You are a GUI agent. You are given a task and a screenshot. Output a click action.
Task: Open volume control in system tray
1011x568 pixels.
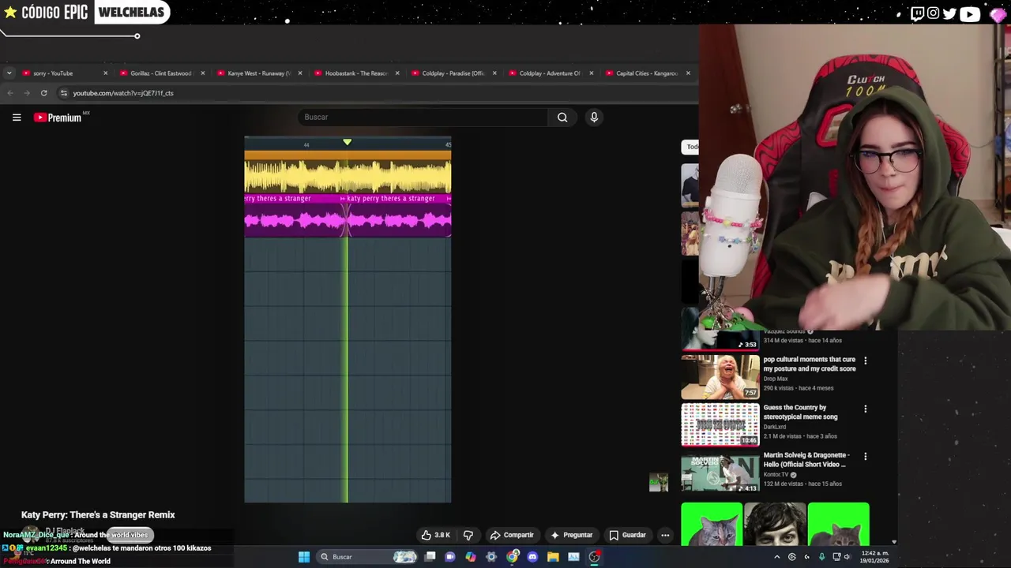848,557
